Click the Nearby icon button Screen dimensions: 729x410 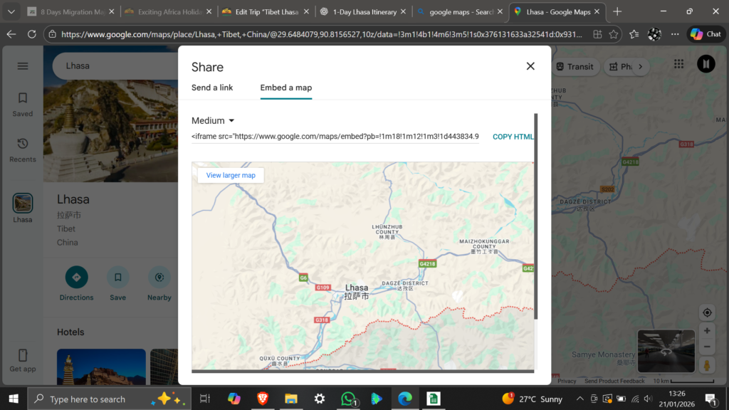[x=159, y=277]
